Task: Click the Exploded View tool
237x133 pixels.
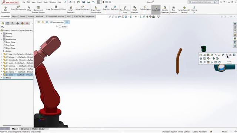Action: (x=145, y=8)
